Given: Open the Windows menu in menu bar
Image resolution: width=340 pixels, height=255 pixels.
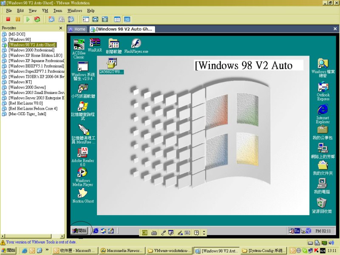Looking at the screenshot, I should coord(75,11).
